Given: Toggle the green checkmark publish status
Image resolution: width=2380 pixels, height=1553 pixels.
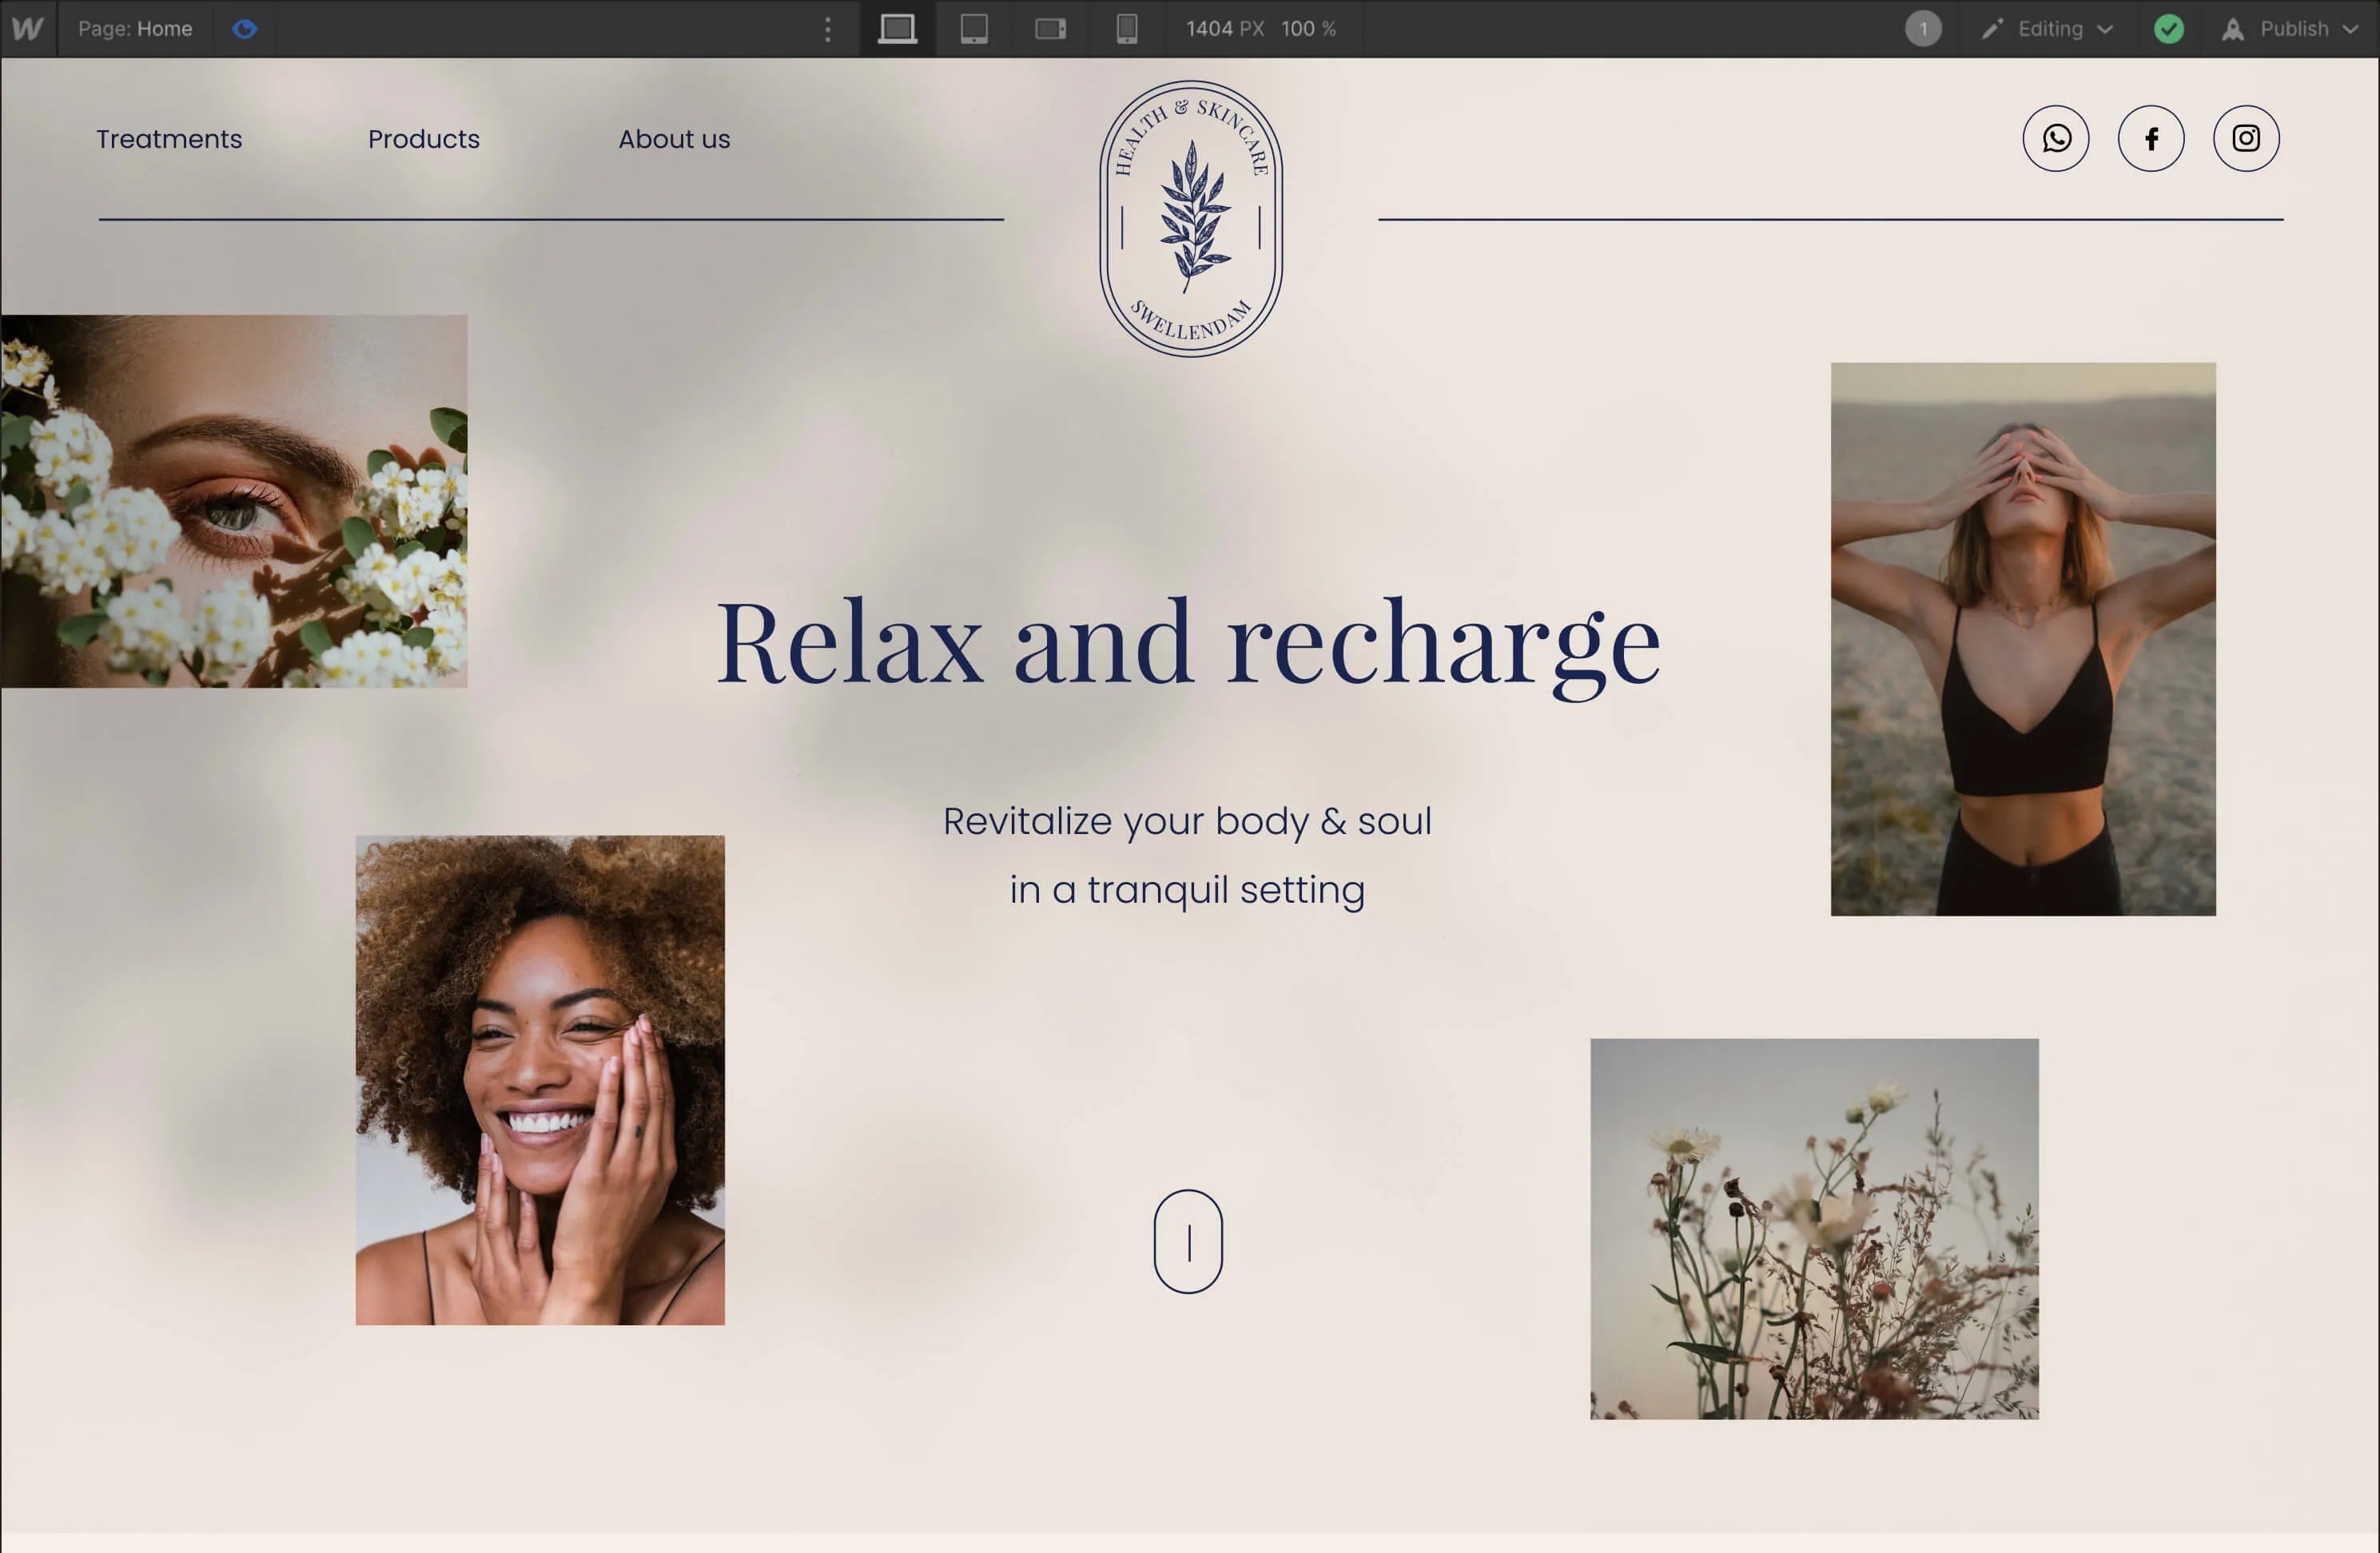Looking at the screenshot, I should pyautogui.click(x=2170, y=28).
